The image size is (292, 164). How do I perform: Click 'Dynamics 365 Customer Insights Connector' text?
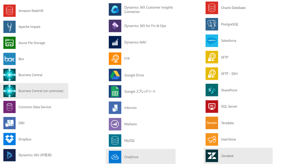point(149,9)
